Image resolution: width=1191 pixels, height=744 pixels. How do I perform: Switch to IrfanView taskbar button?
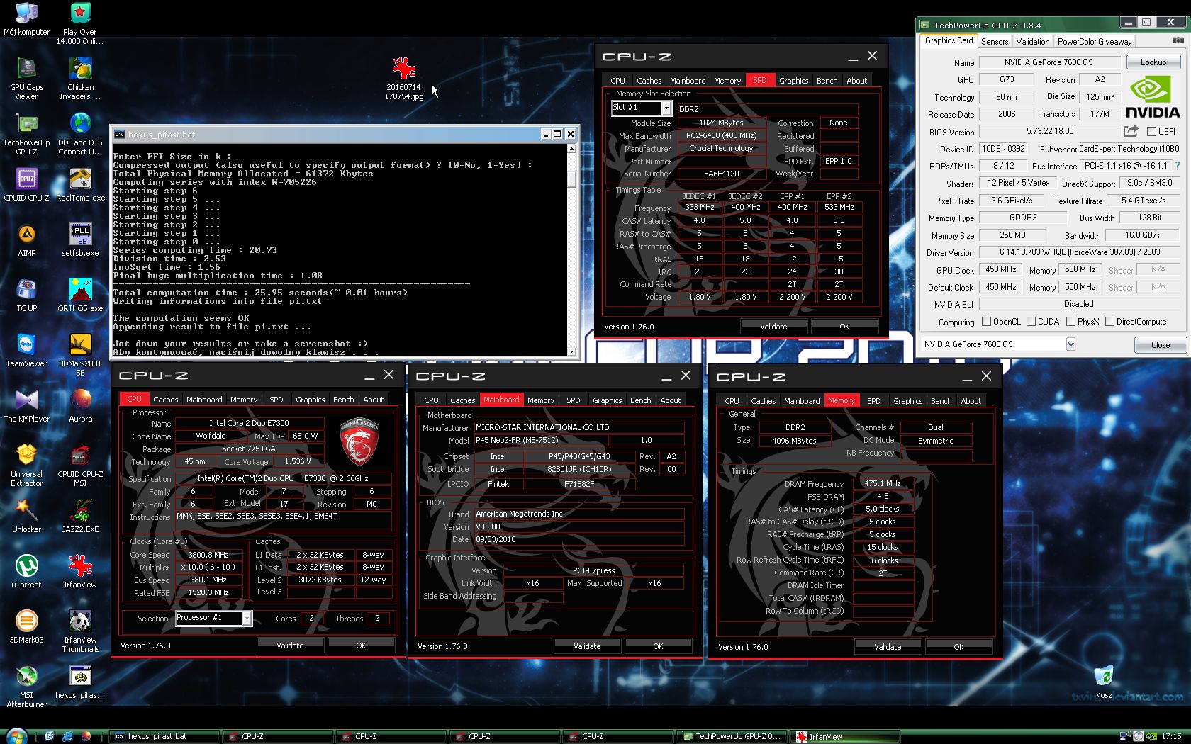coord(845,736)
